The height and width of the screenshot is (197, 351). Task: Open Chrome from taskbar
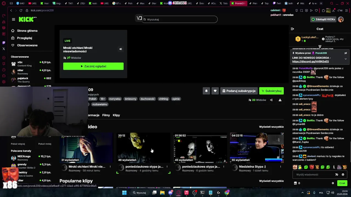(x=227, y=193)
